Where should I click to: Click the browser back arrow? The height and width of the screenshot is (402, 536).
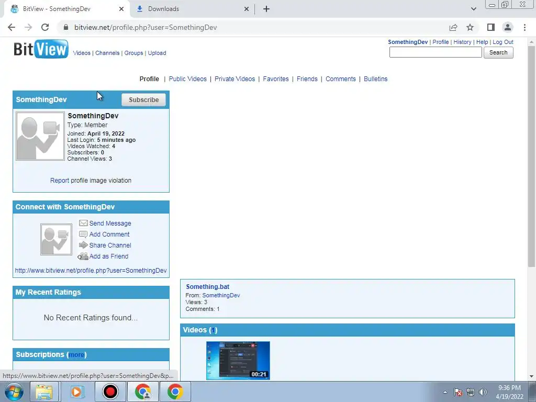12,27
